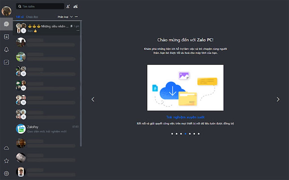The height and width of the screenshot is (180, 289).
Task: Select the Create group icon
Action: 76,6
